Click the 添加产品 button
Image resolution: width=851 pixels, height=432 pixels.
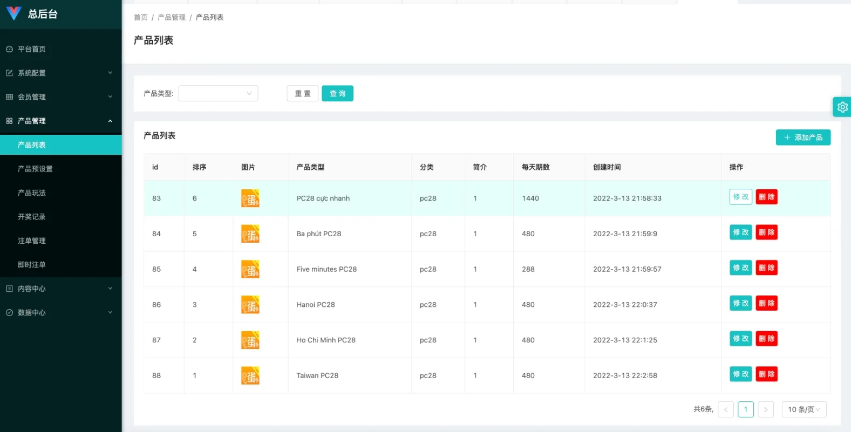(x=803, y=138)
